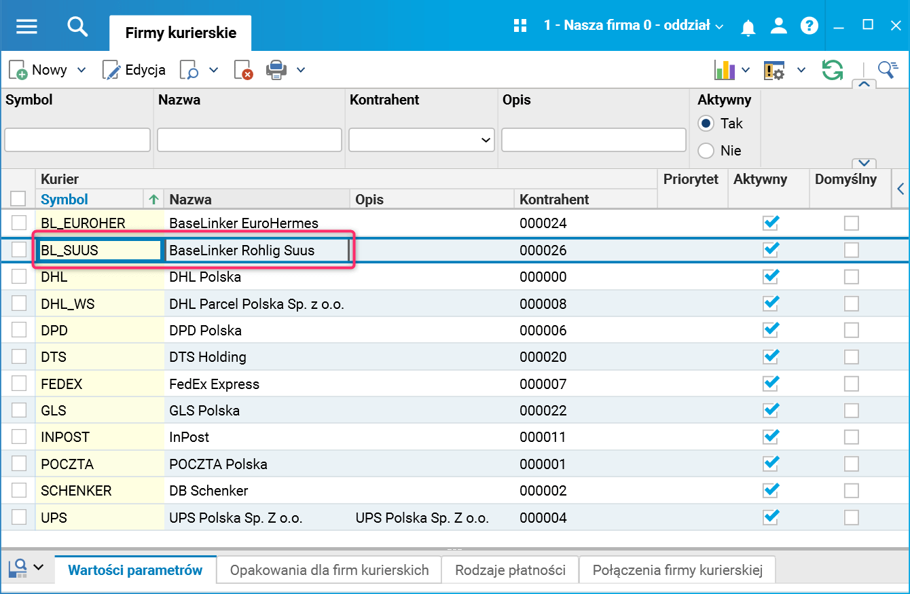Select the BaseLinker EuroHermes name cell
910x594 pixels.
click(x=257, y=223)
